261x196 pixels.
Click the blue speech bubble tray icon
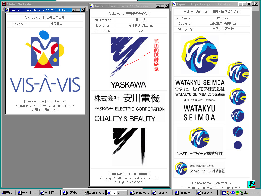click(x=233, y=193)
